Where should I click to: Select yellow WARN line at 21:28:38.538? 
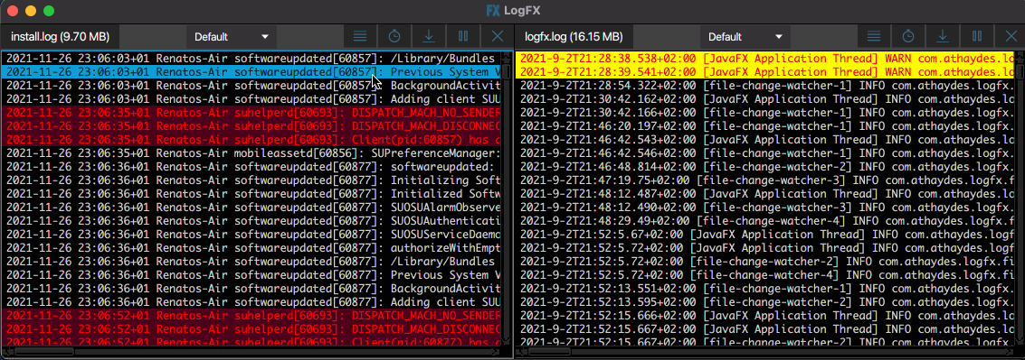(x=764, y=58)
